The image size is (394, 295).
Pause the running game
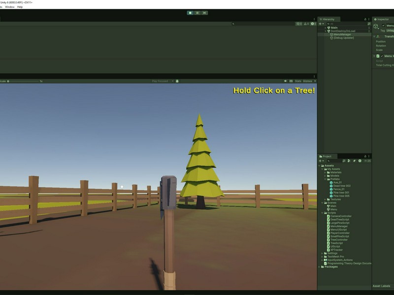pos(197,13)
